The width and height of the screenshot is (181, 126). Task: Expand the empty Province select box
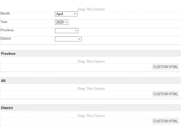pos(67,31)
